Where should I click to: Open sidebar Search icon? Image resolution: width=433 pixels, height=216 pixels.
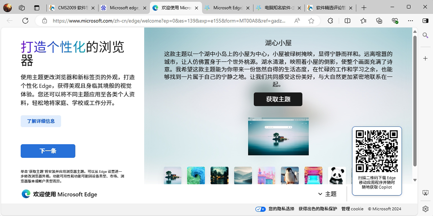pyautogui.click(x=425, y=35)
